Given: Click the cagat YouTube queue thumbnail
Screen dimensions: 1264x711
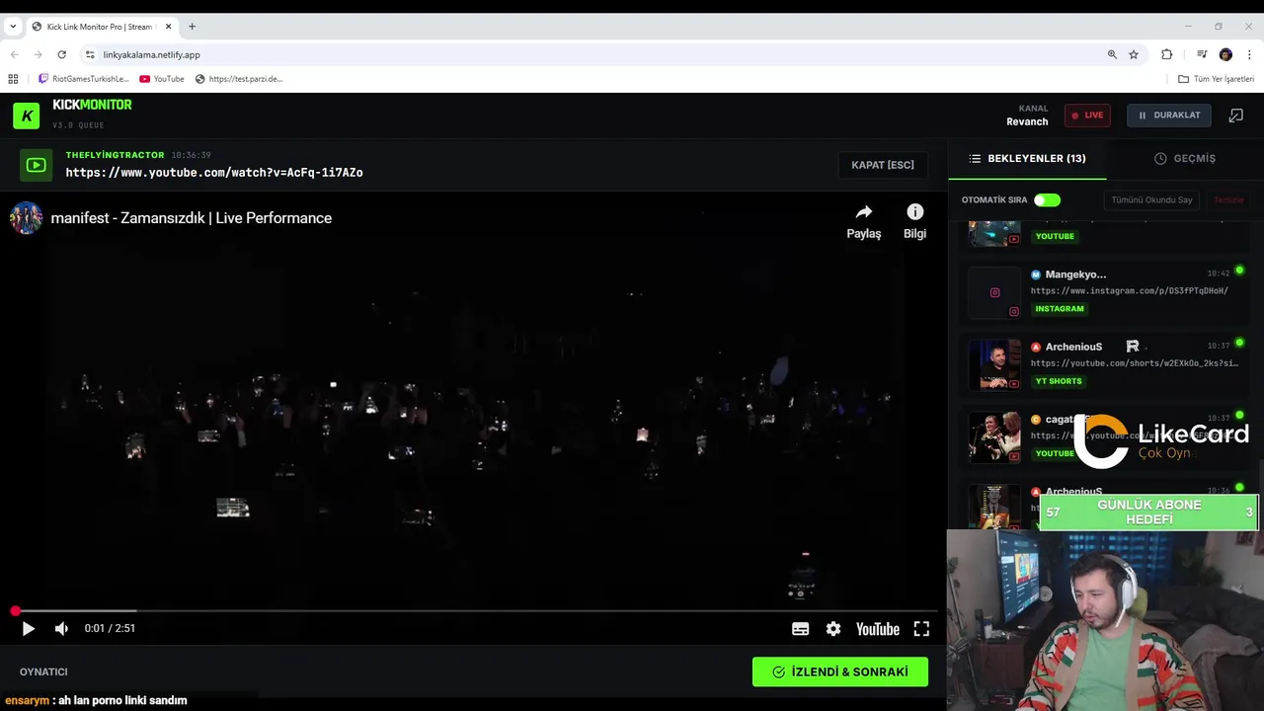Looking at the screenshot, I should pos(994,436).
